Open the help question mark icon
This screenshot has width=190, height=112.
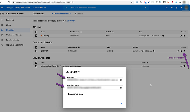(172, 8)
